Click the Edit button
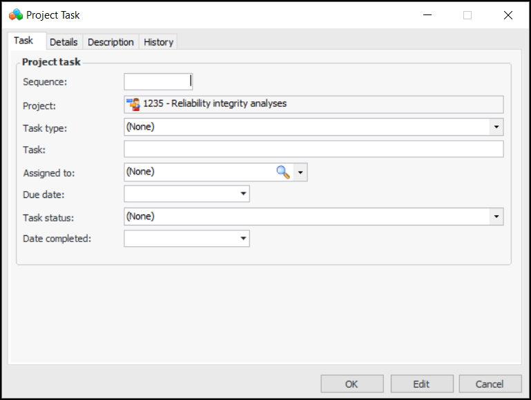Image resolution: width=531 pixels, height=400 pixels. coord(421,384)
